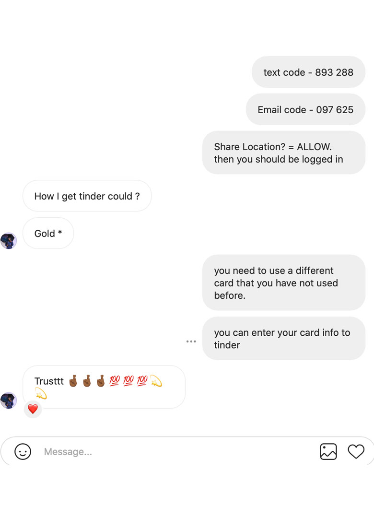Click the dizzy star emoji on second line
Image resolution: width=374 pixels, height=518 pixels.
[41, 393]
